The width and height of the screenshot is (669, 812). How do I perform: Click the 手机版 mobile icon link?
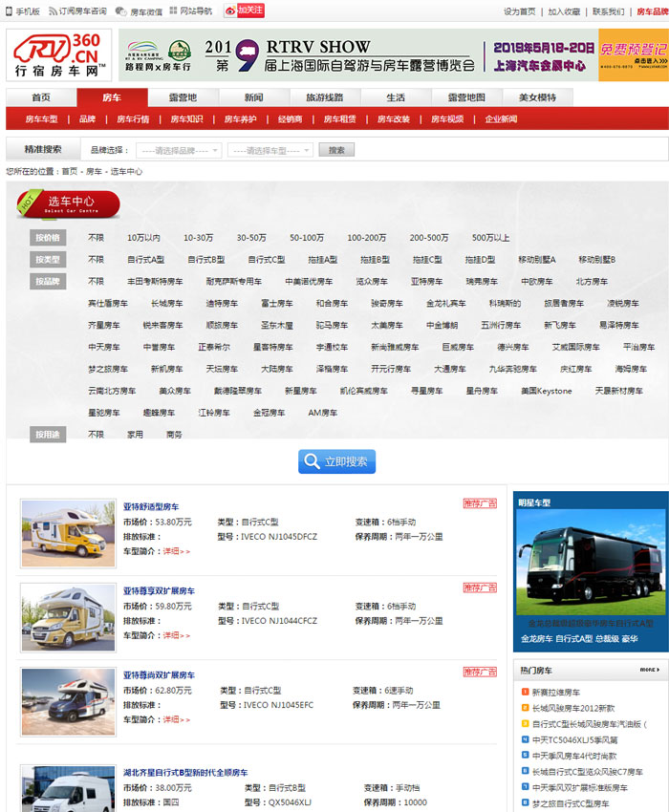23,11
